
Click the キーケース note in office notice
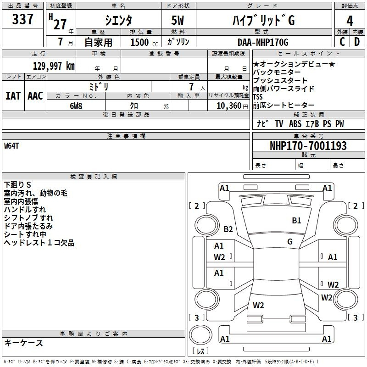(24, 343)
